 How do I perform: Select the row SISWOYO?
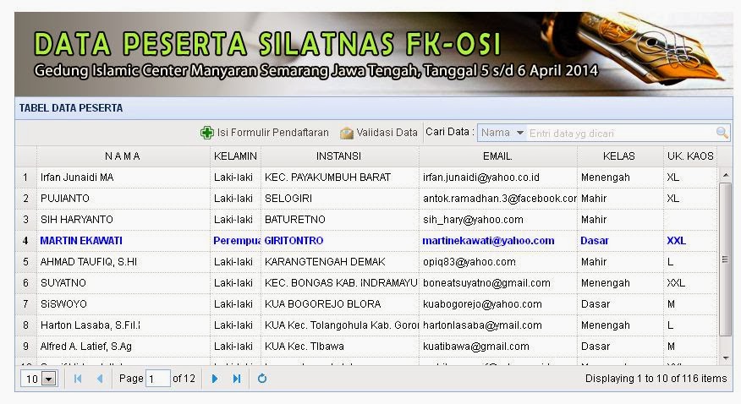coord(366,304)
